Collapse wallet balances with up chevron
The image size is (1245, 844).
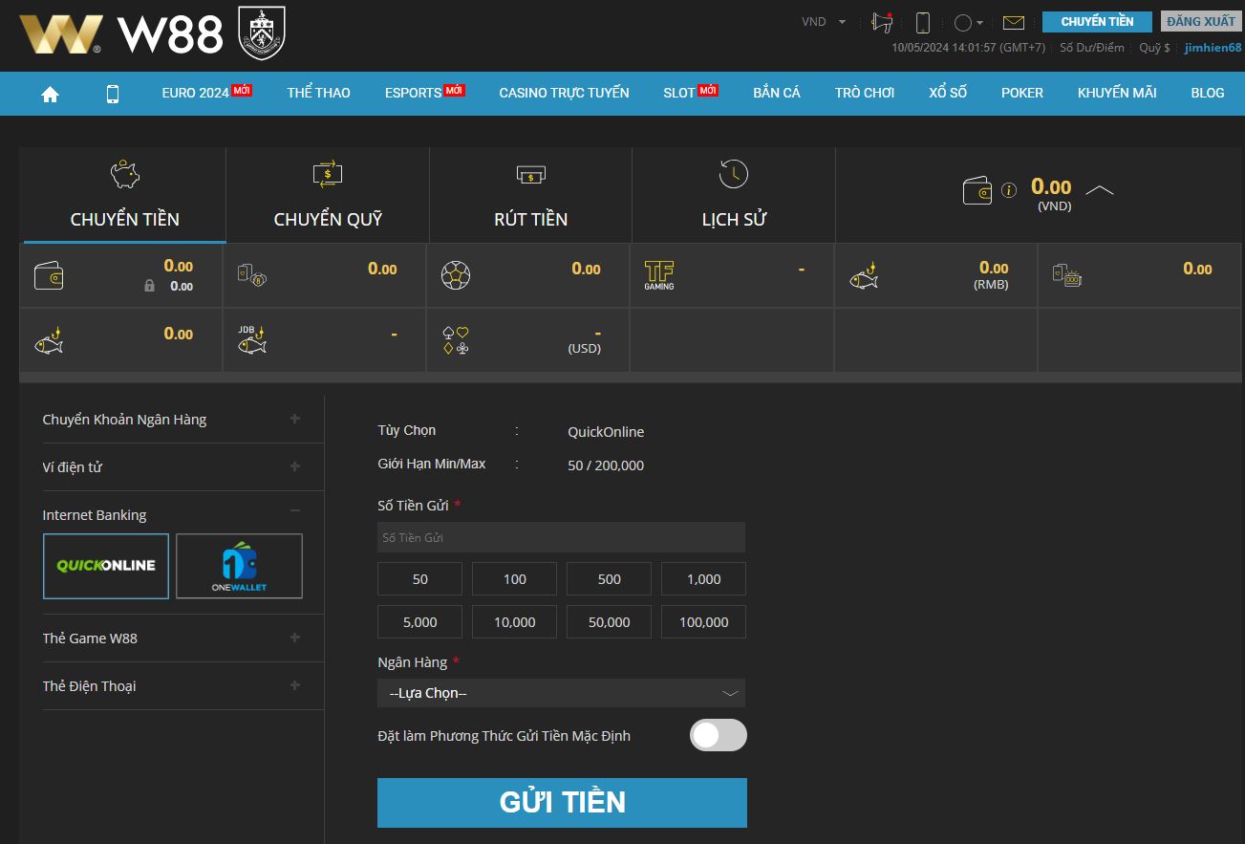[1100, 190]
